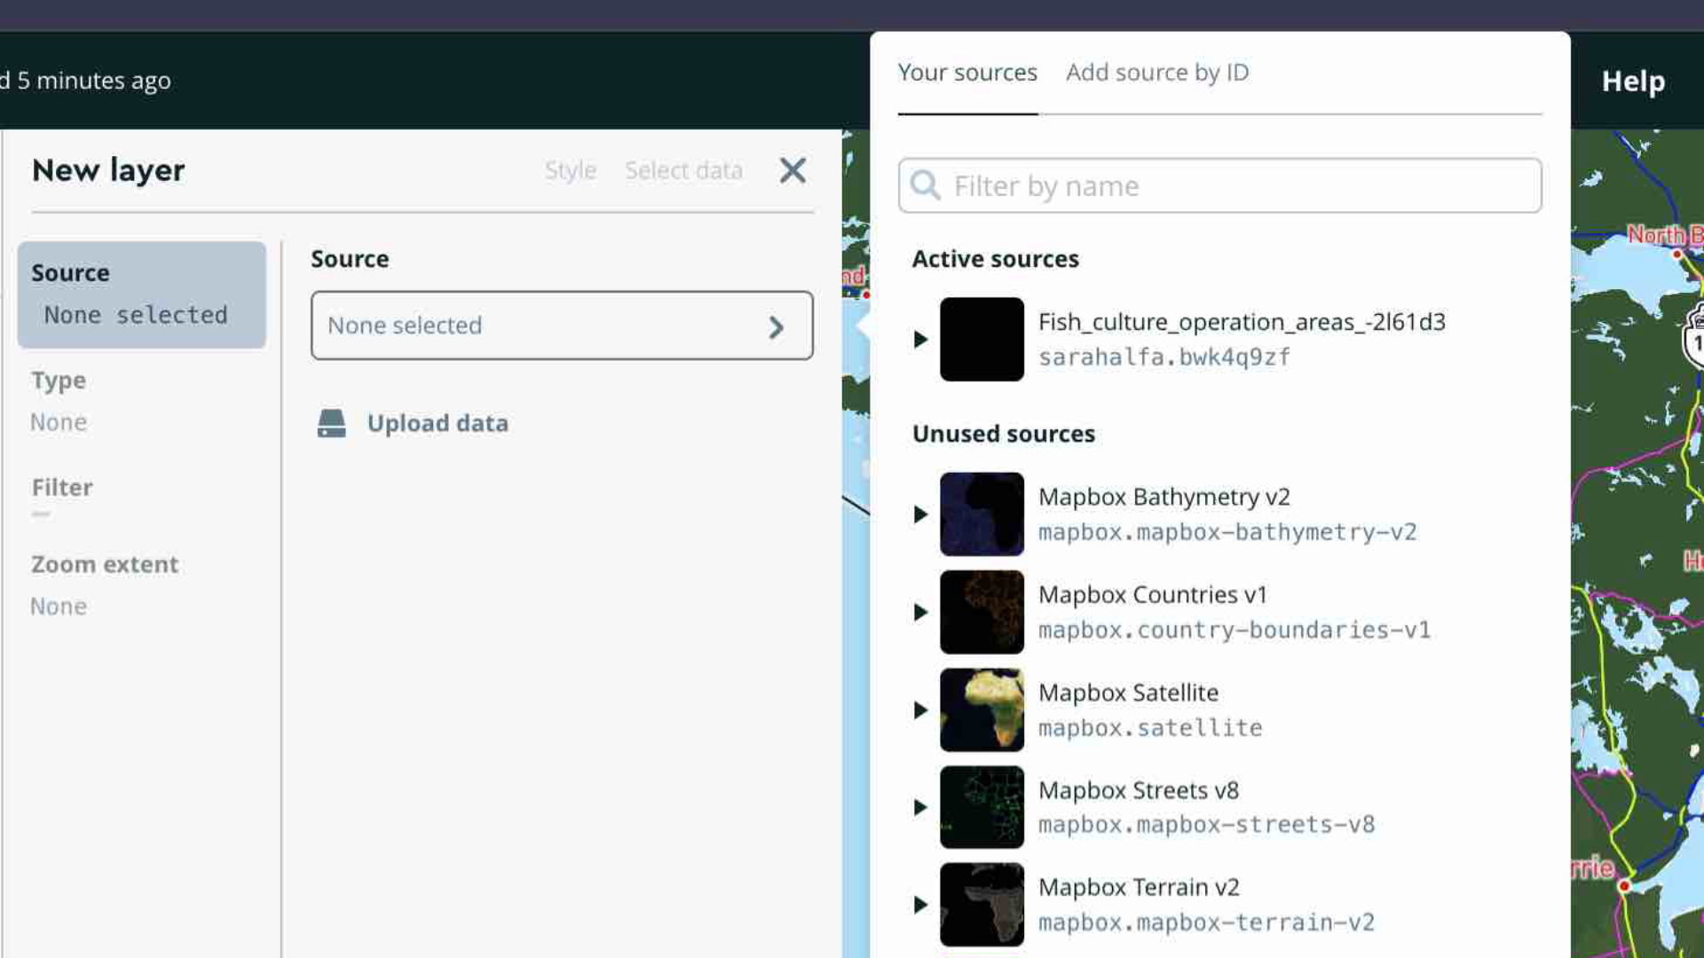Select the Your sources tab

click(x=967, y=73)
